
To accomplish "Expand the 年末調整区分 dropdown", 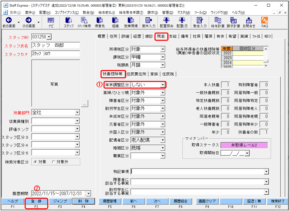I will (162, 85).
